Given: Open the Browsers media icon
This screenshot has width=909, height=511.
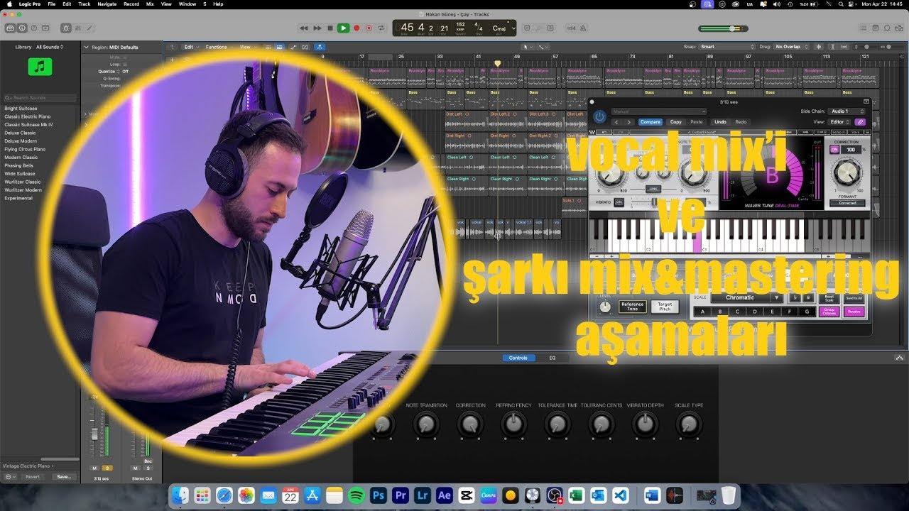Looking at the screenshot, I should [898, 28].
